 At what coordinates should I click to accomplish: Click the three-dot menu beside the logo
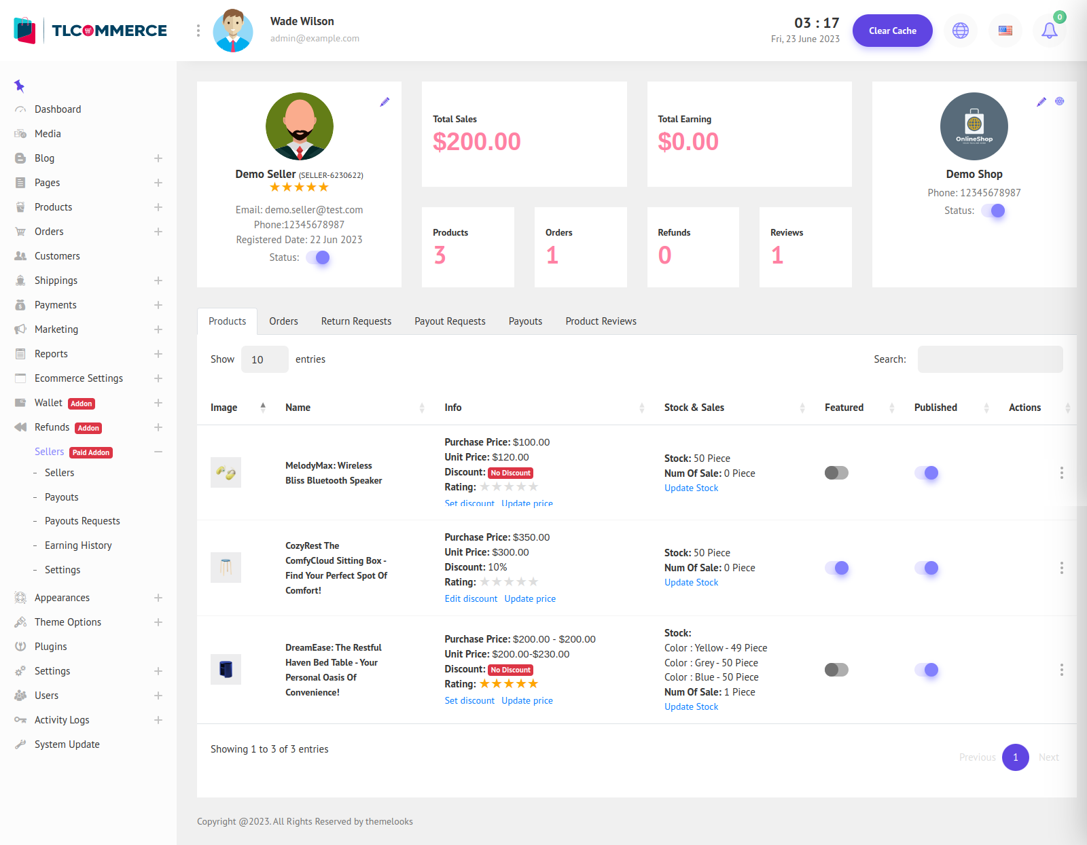tap(198, 31)
